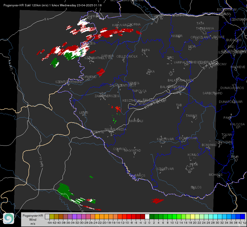Click the TATA city label
247x227 pixels.
[200, 23]
